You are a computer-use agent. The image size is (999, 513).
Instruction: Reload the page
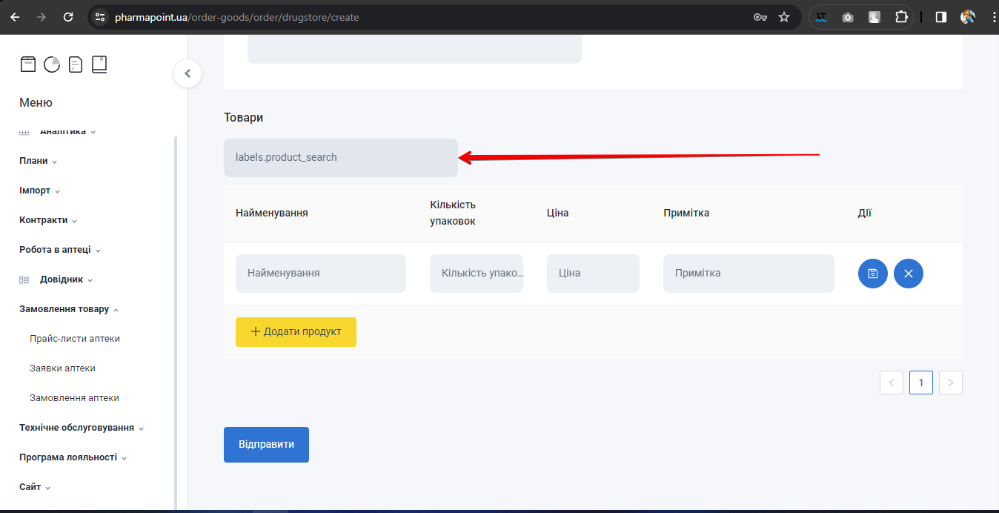click(68, 17)
